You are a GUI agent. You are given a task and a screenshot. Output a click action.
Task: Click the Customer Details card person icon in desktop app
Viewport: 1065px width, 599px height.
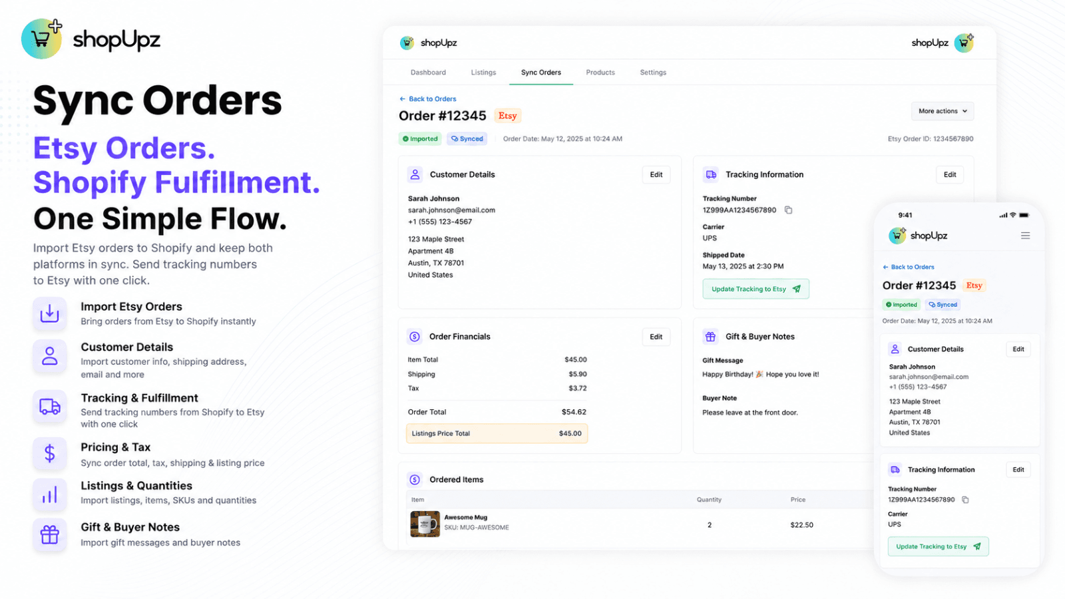(415, 174)
